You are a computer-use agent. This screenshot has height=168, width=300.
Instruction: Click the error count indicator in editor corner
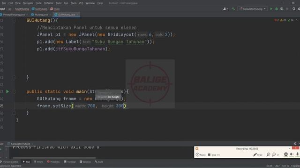(x=277, y=20)
